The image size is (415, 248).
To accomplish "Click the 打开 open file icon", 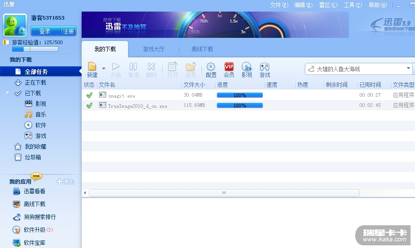I will pyautogui.click(x=173, y=70).
